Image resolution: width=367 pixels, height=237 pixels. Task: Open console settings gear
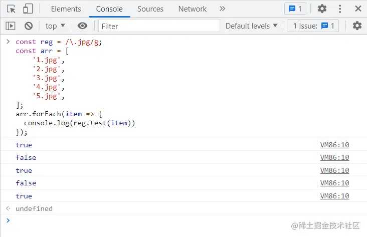tap(357, 26)
